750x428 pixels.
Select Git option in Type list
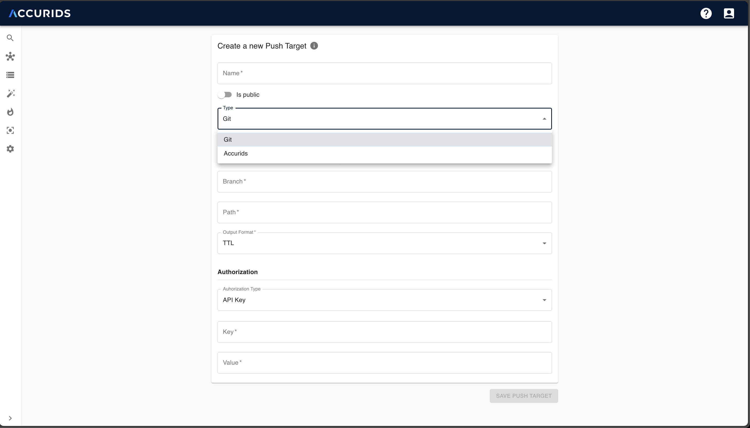click(228, 140)
